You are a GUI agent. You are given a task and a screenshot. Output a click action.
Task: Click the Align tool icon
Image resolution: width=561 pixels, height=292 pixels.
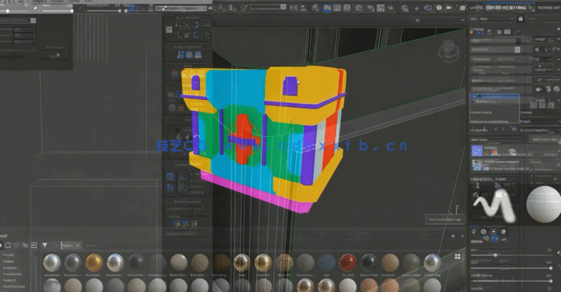click(x=303, y=7)
